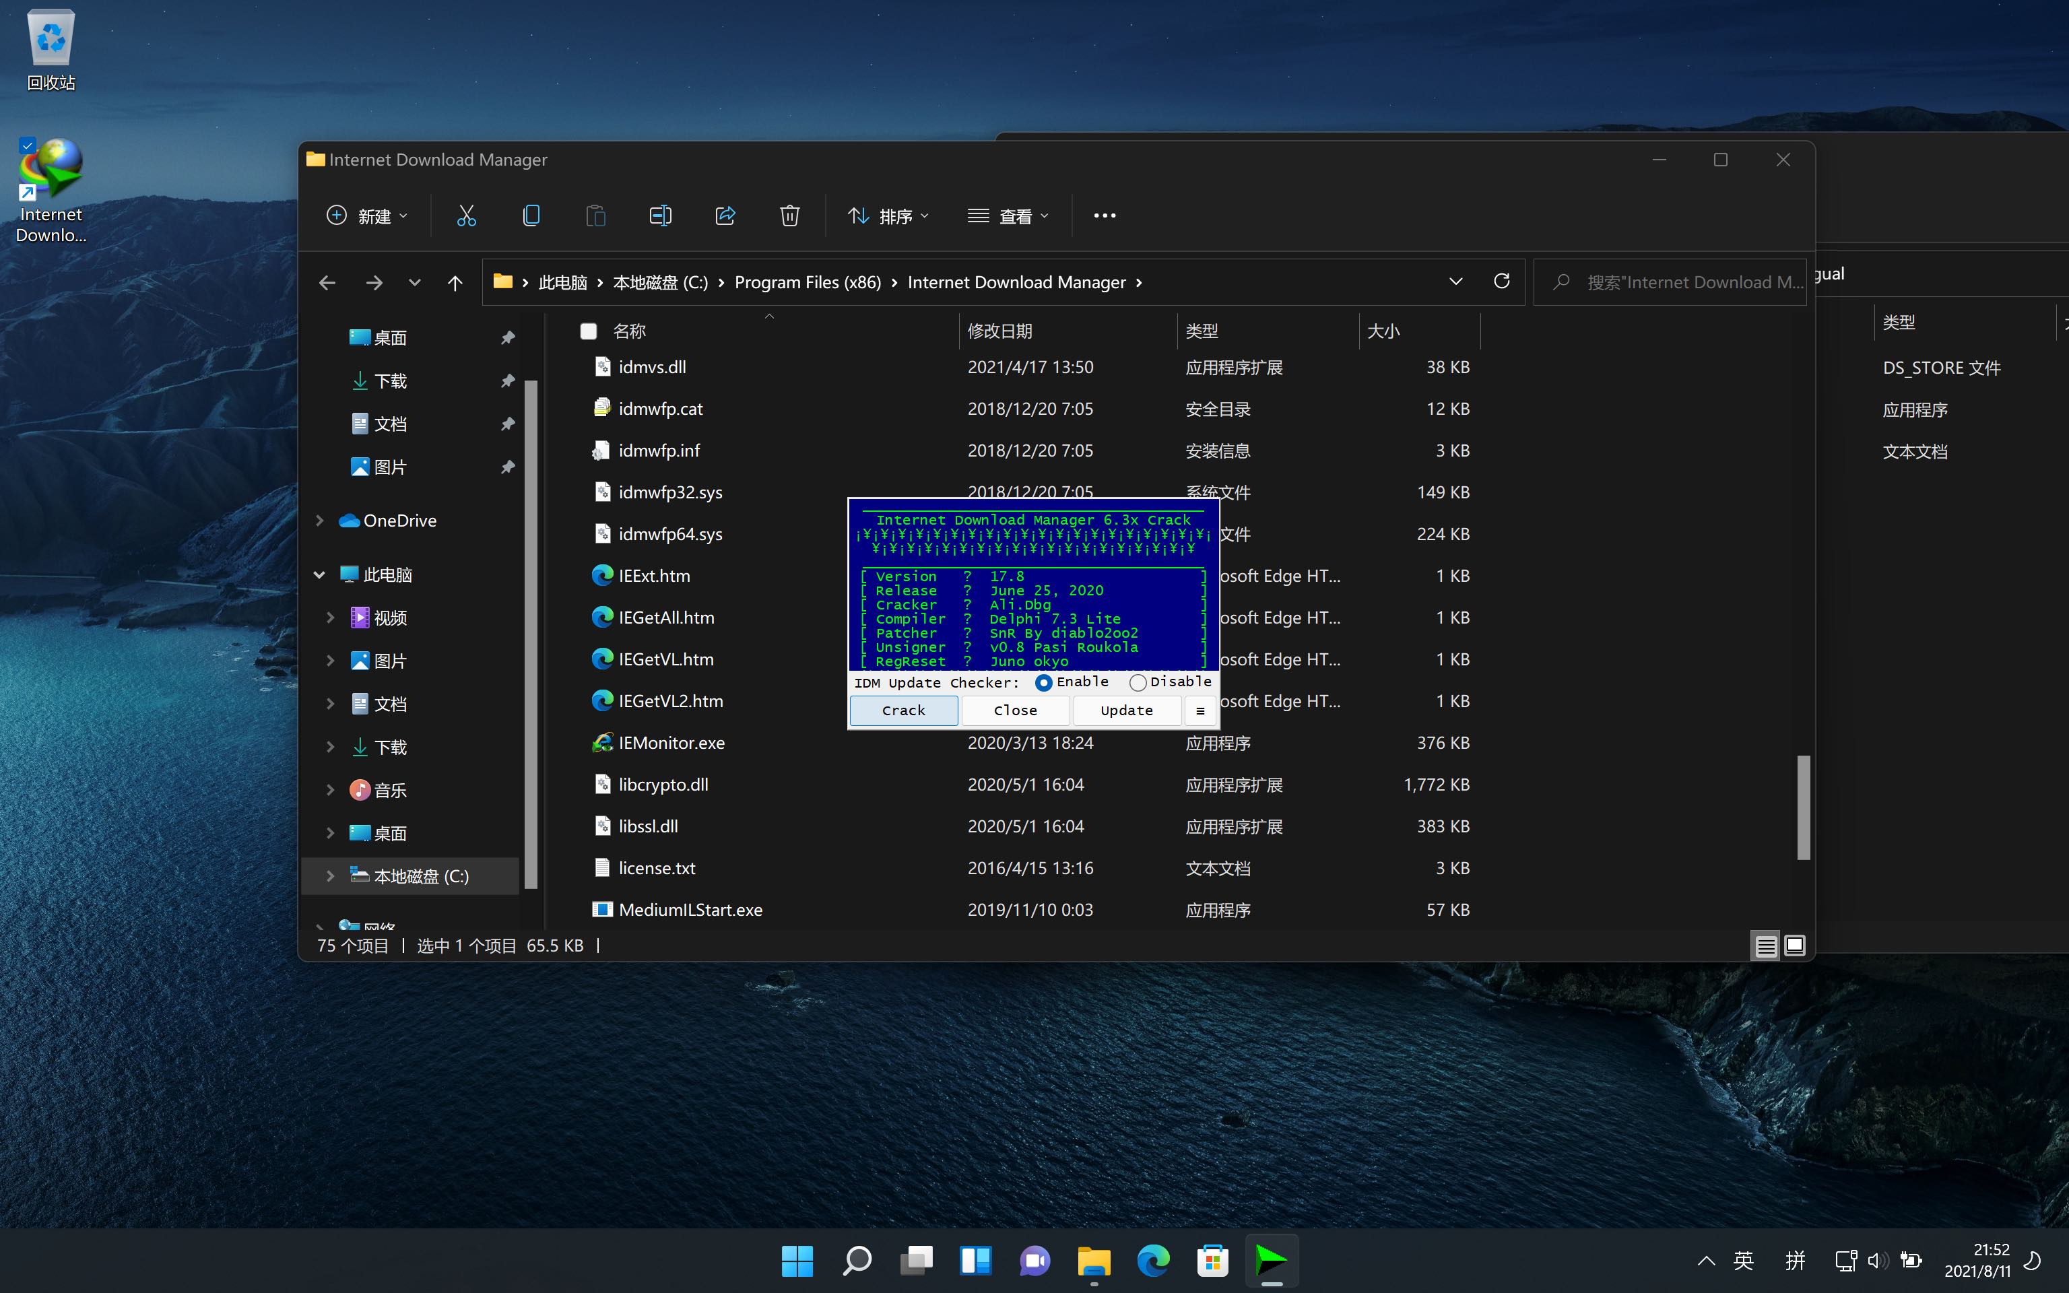This screenshot has height=1293, width=2069.
Task: Collapse the 此电脑 tree node
Action: 320,574
